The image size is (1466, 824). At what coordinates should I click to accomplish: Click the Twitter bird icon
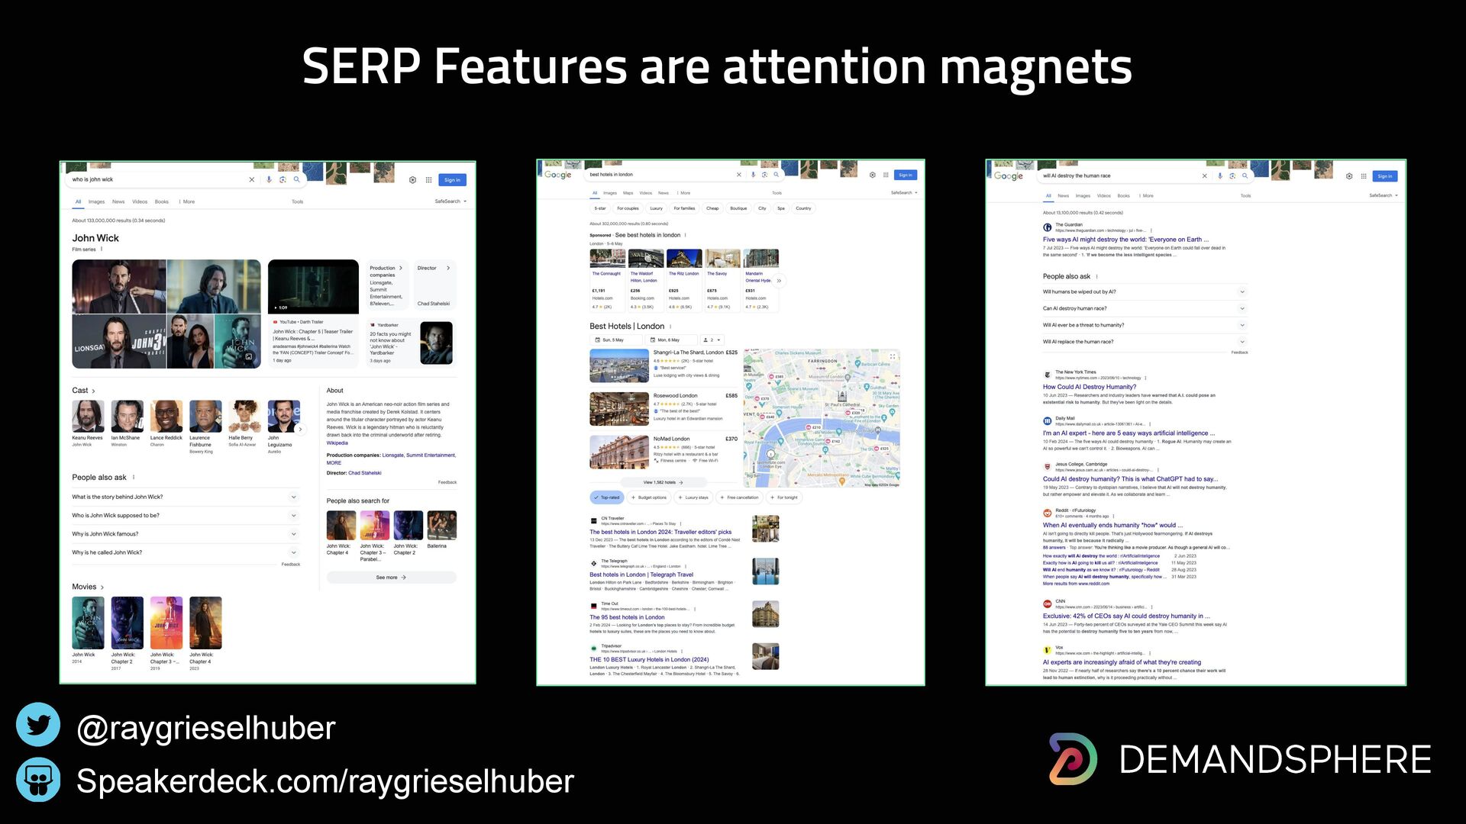(38, 726)
